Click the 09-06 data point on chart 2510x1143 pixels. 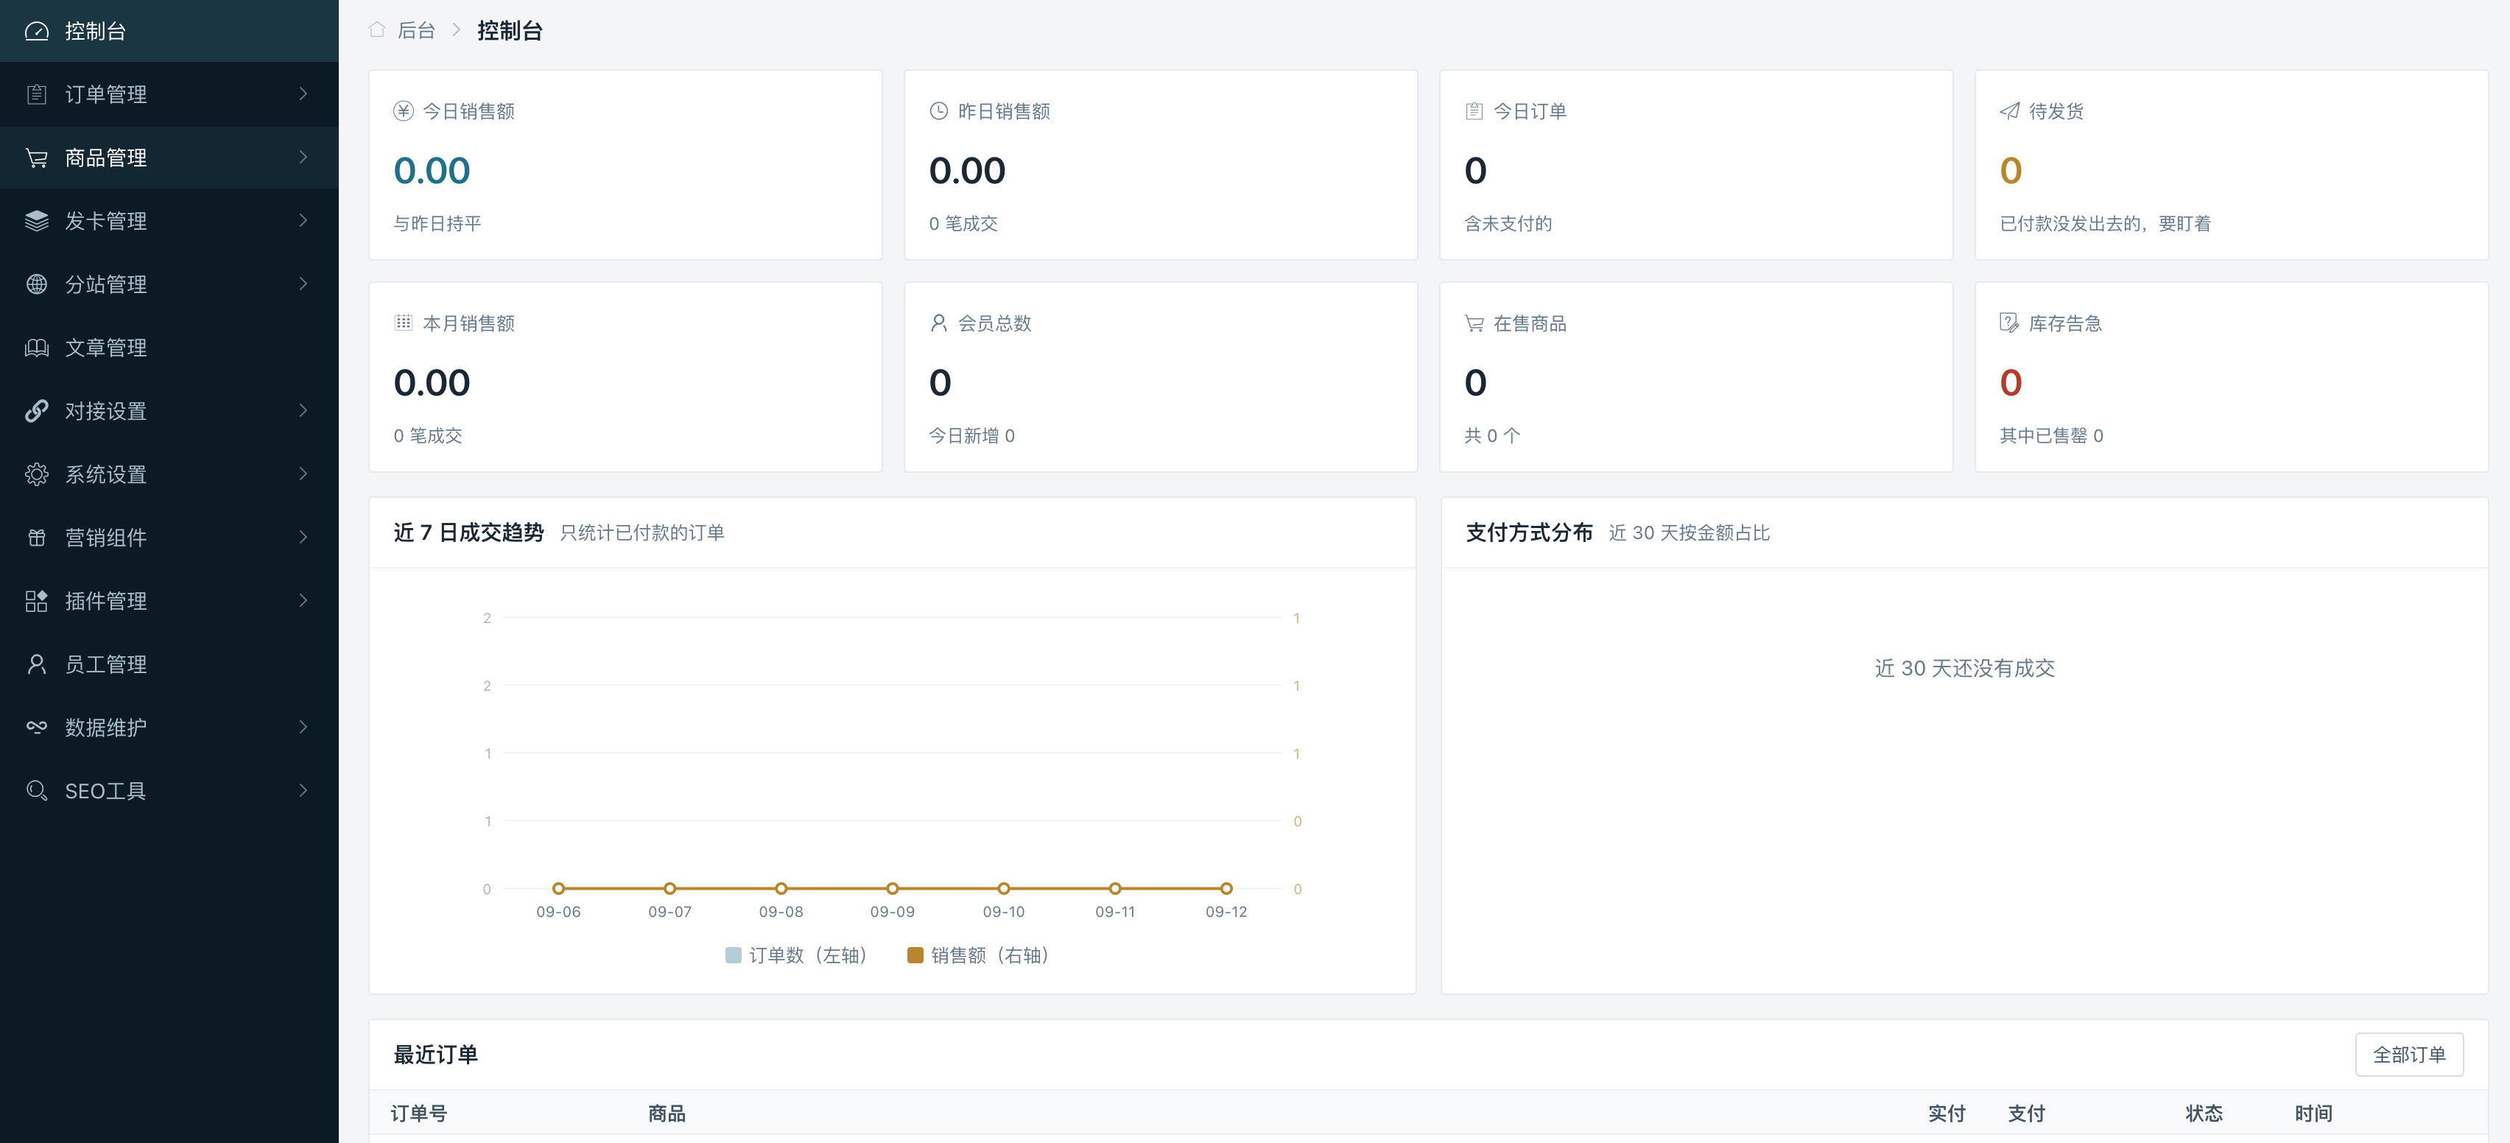558,889
